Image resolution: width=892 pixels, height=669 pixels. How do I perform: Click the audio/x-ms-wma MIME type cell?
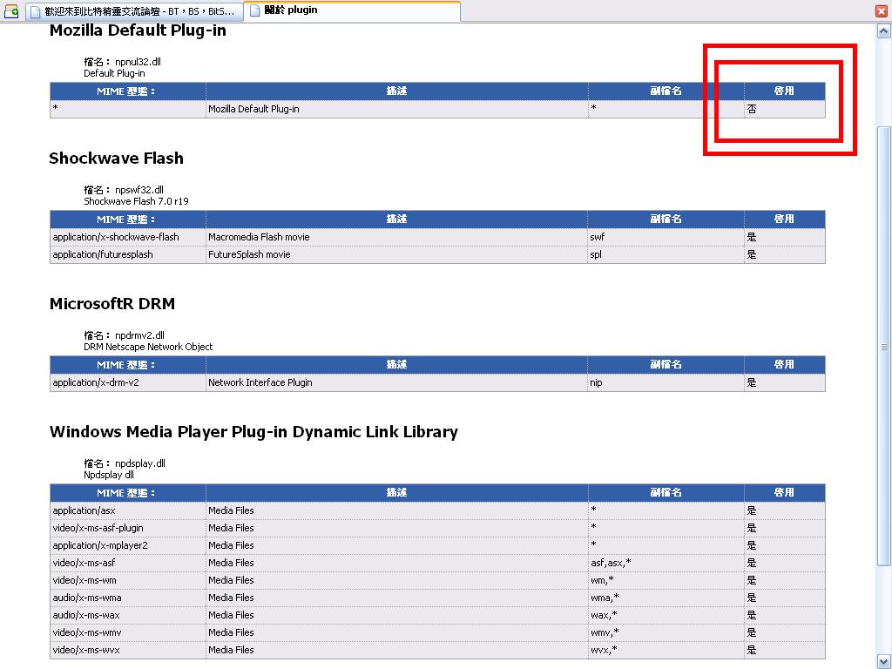(x=87, y=598)
